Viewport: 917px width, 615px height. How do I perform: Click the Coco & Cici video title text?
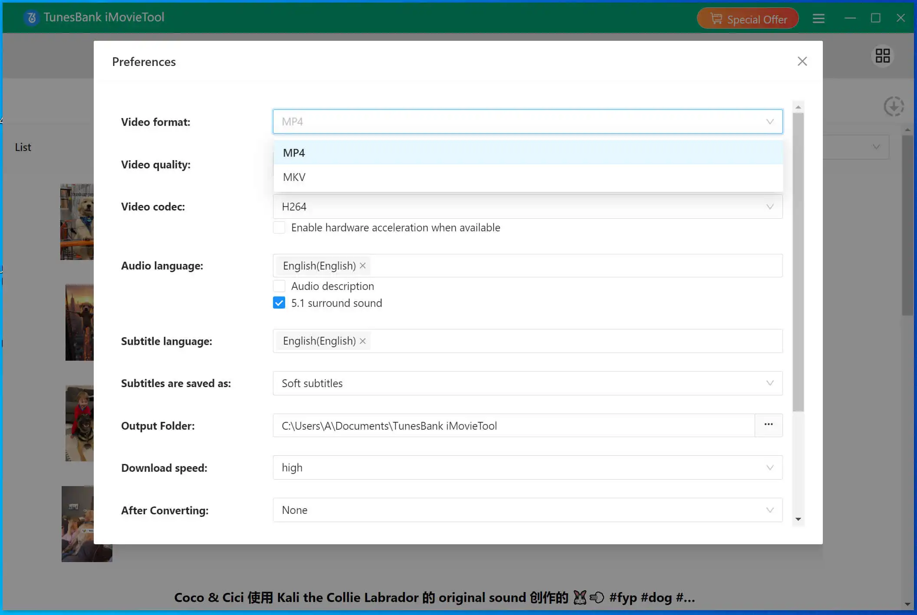[x=434, y=598]
